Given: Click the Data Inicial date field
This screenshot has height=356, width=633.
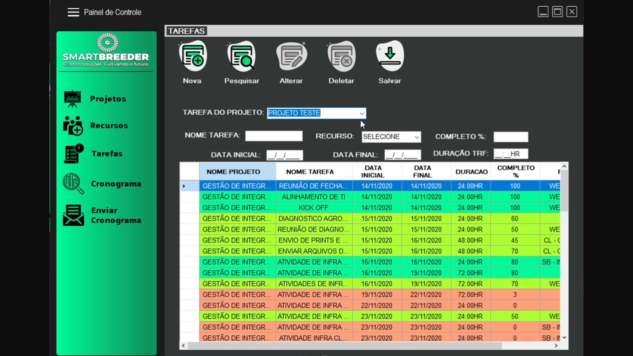Looking at the screenshot, I should 285,155.
